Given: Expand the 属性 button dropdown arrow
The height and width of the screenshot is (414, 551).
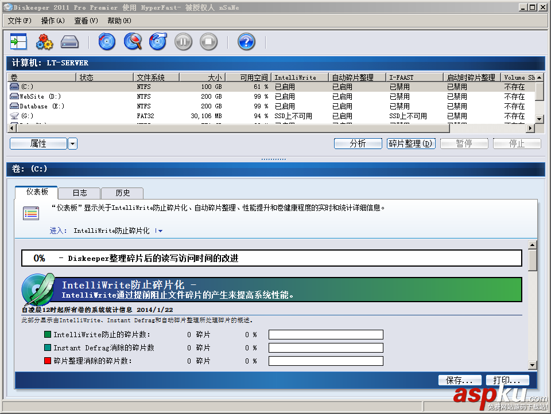Looking at the screenshot, I should point(72,143).
